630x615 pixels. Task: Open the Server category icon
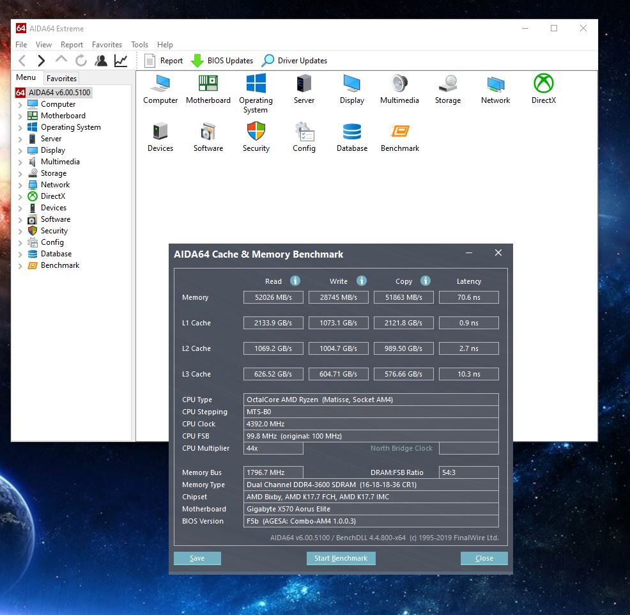[303, 90]
